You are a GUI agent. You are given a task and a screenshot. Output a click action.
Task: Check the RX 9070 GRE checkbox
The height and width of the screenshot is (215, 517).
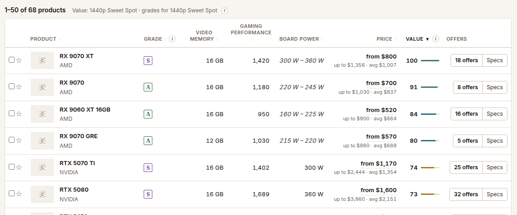[x=11, y=140]
